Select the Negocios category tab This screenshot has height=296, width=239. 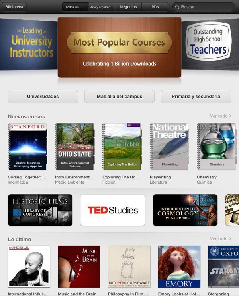point(128,7)
